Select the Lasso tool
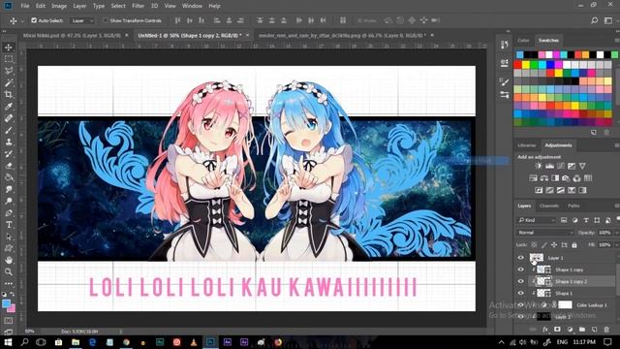 click(x=9, y=71)
